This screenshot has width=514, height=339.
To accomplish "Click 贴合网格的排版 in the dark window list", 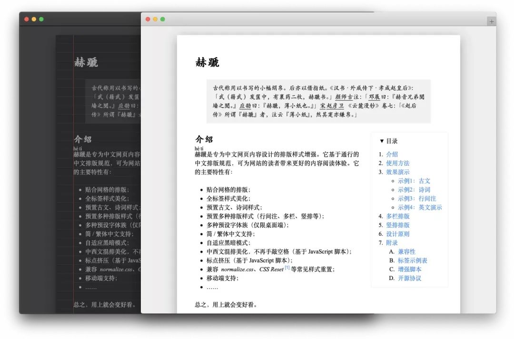I will 107,190.
